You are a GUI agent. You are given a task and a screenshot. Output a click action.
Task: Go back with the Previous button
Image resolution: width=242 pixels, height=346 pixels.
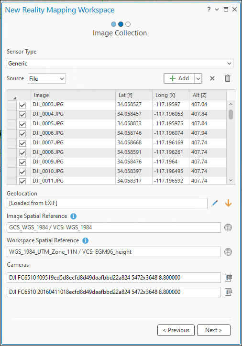coord(176,330)
